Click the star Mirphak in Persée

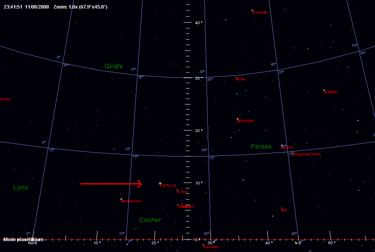237,119
